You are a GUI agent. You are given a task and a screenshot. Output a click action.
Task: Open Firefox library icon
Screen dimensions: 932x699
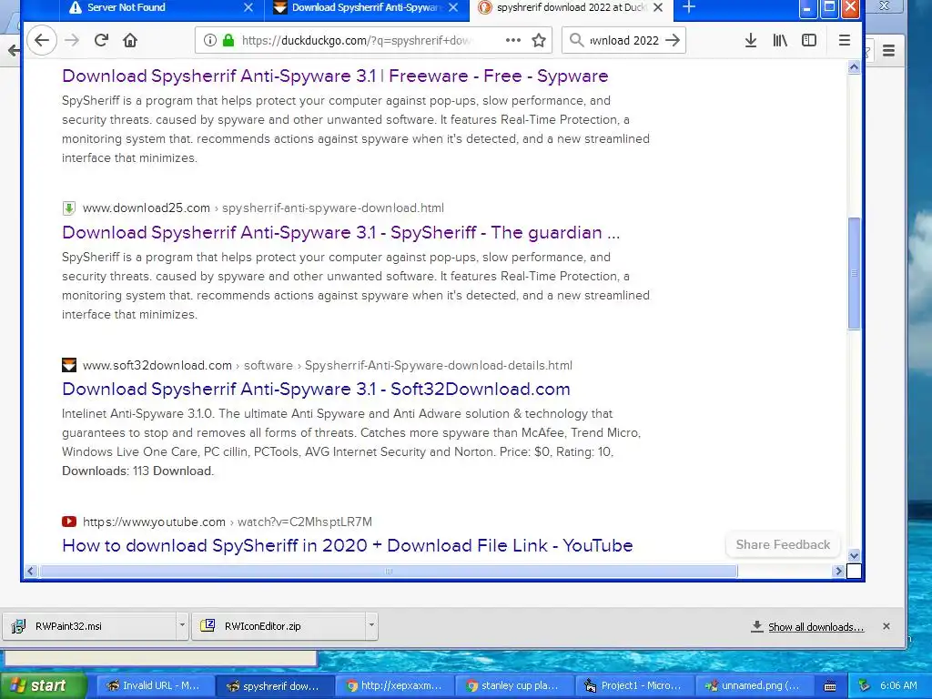tap(780, 40)
